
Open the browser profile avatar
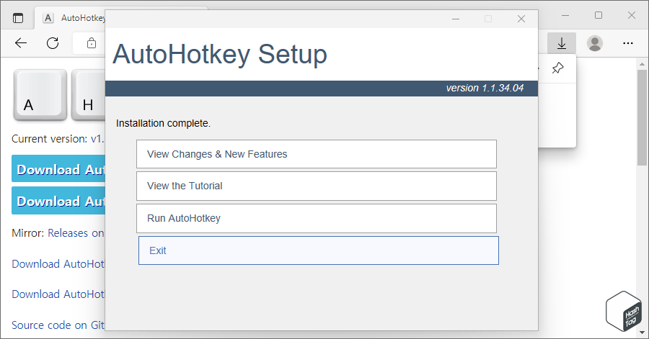[595, 43]
